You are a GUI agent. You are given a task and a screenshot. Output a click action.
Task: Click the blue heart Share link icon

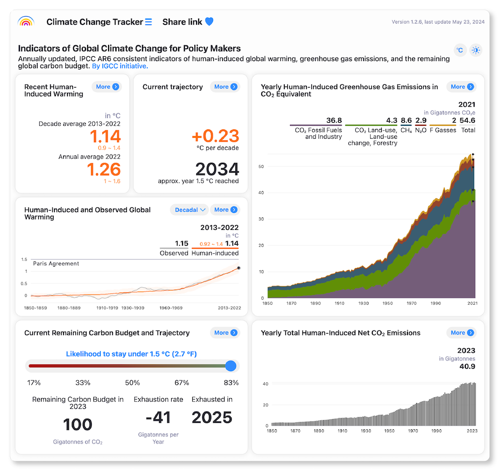(209, 22)
